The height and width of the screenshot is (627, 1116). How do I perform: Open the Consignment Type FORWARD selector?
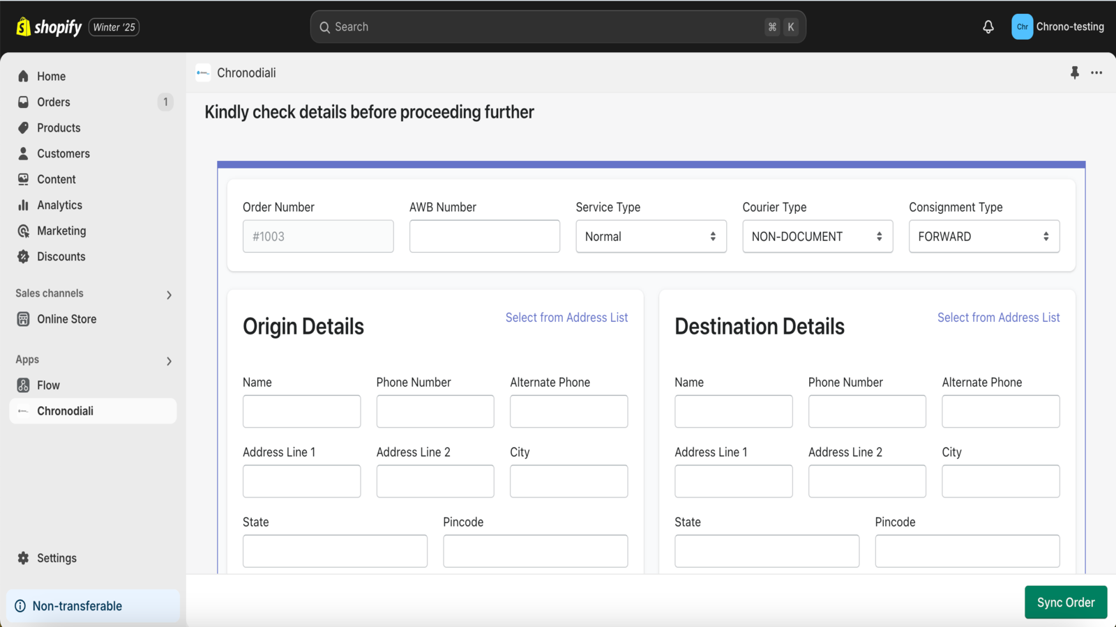[983, 236]
